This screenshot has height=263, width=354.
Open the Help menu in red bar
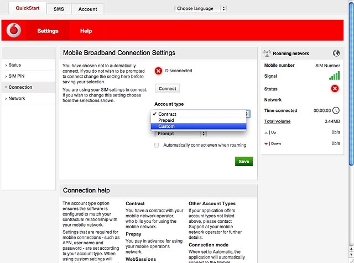click(x=86, y=31)
